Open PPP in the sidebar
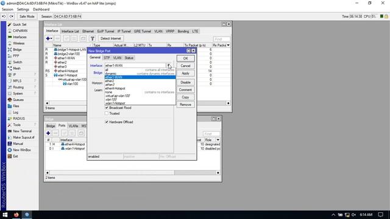This screenshot has height=219, width=390. pyautogui.click(x=16, y=56)
